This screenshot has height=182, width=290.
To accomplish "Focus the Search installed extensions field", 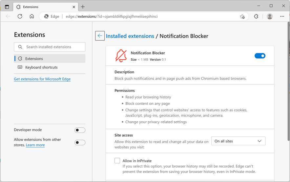I will coord(52,47).
